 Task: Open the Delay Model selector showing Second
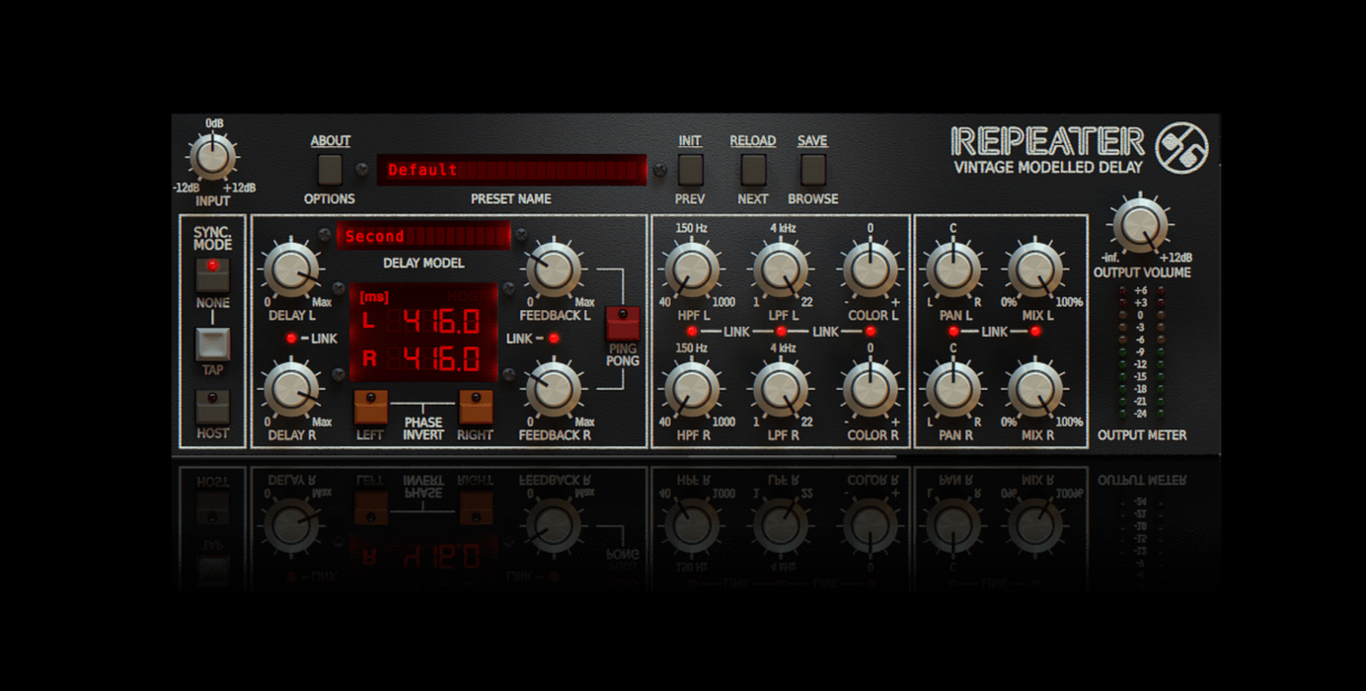423,236
